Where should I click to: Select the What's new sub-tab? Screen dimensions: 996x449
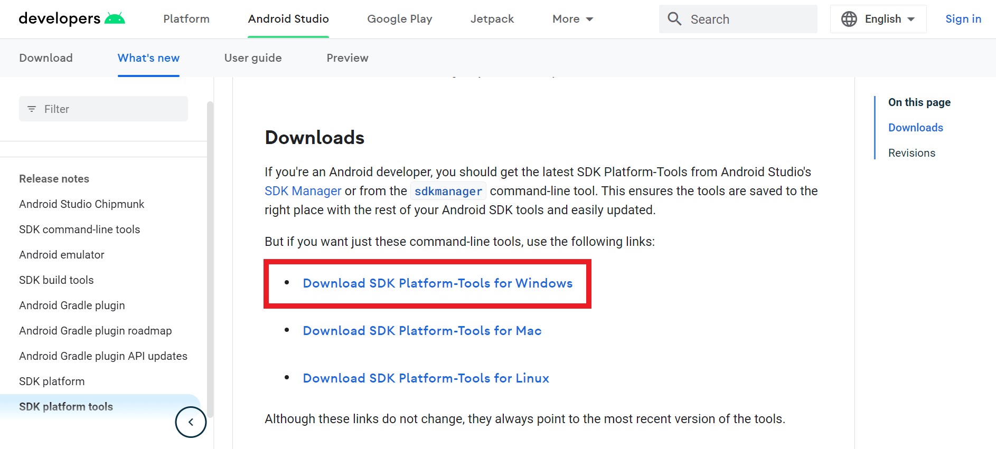(x=148, y=58)
